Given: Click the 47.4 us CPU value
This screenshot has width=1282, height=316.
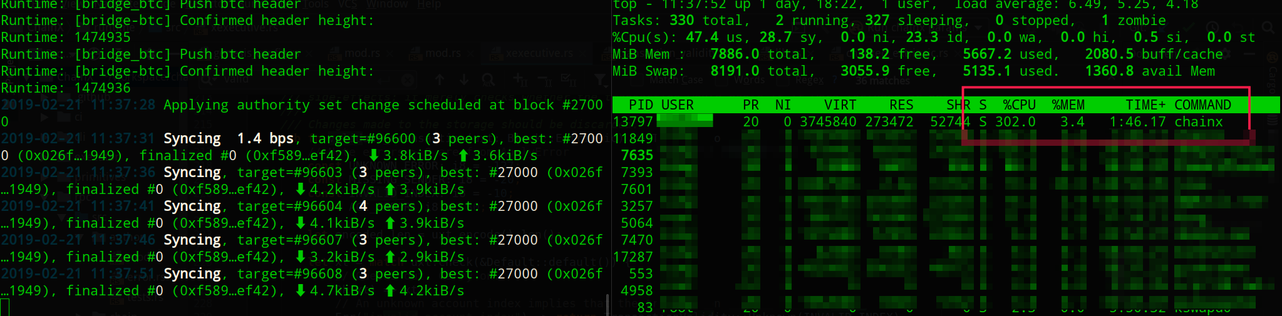Looking at the screenshot, I should 702,38.
